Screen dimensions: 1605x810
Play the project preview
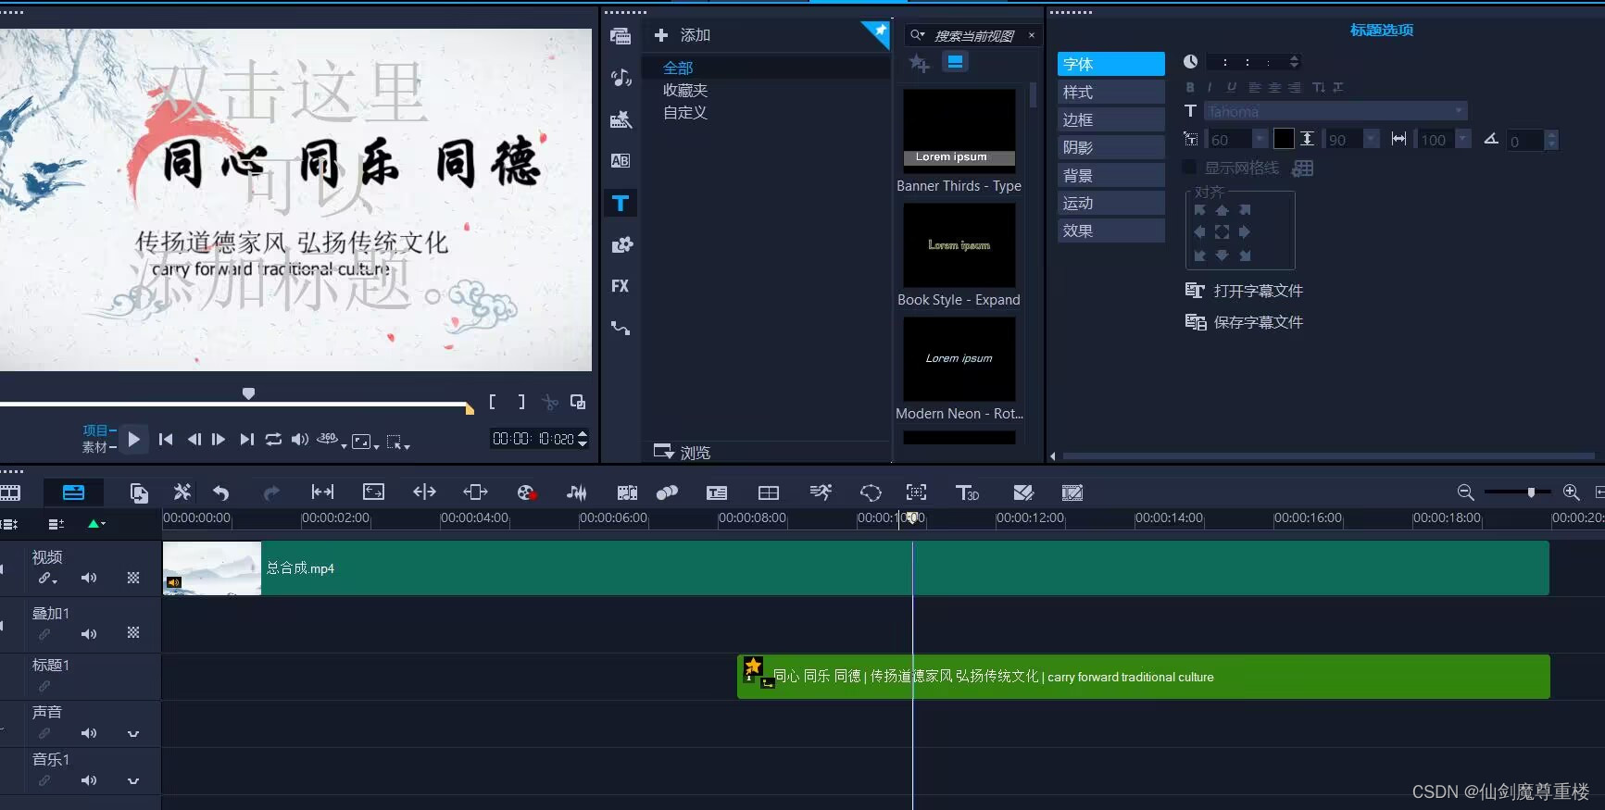click(134, 439)
